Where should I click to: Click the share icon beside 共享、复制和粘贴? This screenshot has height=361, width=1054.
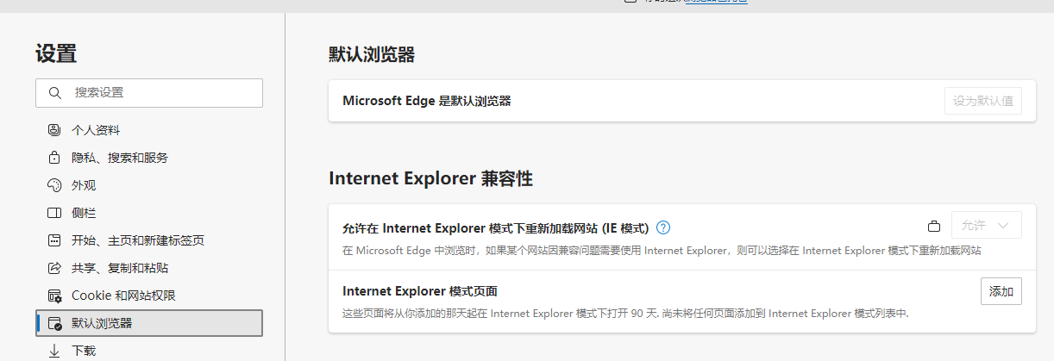(x=54, y=268)
